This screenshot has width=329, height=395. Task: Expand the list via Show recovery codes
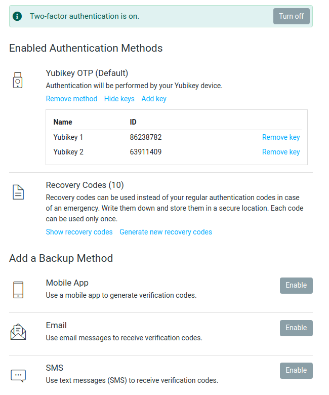coord(79,232)
